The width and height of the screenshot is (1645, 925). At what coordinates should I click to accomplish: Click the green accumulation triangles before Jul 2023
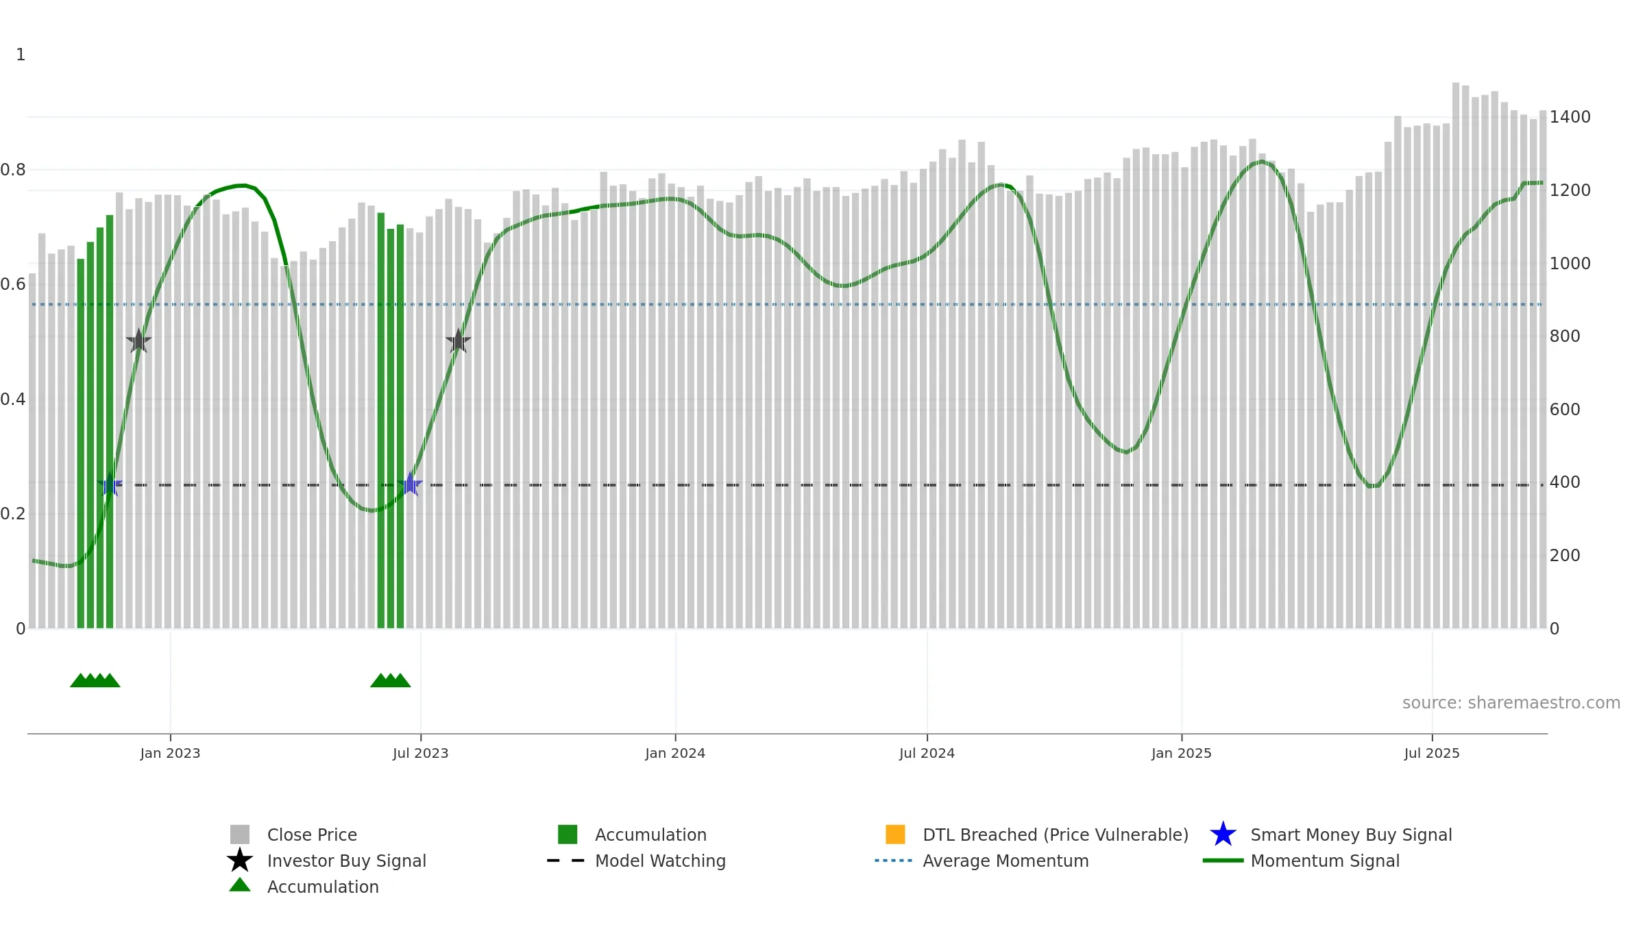pyautogui.click(x=391, y=680)
